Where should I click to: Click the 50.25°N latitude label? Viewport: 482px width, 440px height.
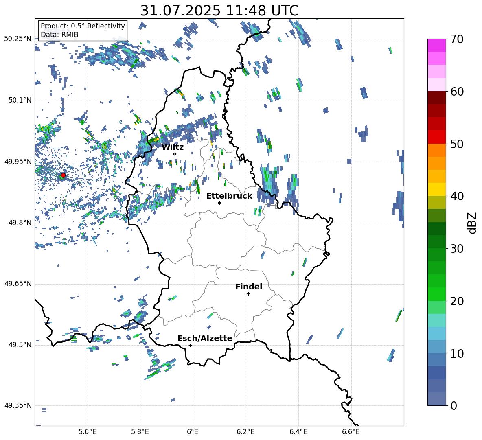(18, 39)
